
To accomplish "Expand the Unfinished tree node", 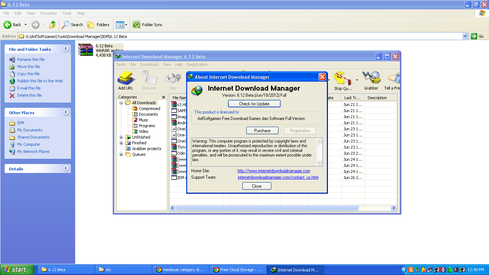I will [x=121, y=137].
